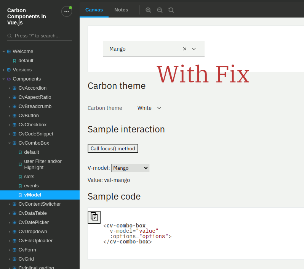Collapse the Components folder
Viewport: 304px width, 269px height.
click(x=3, y=79)
